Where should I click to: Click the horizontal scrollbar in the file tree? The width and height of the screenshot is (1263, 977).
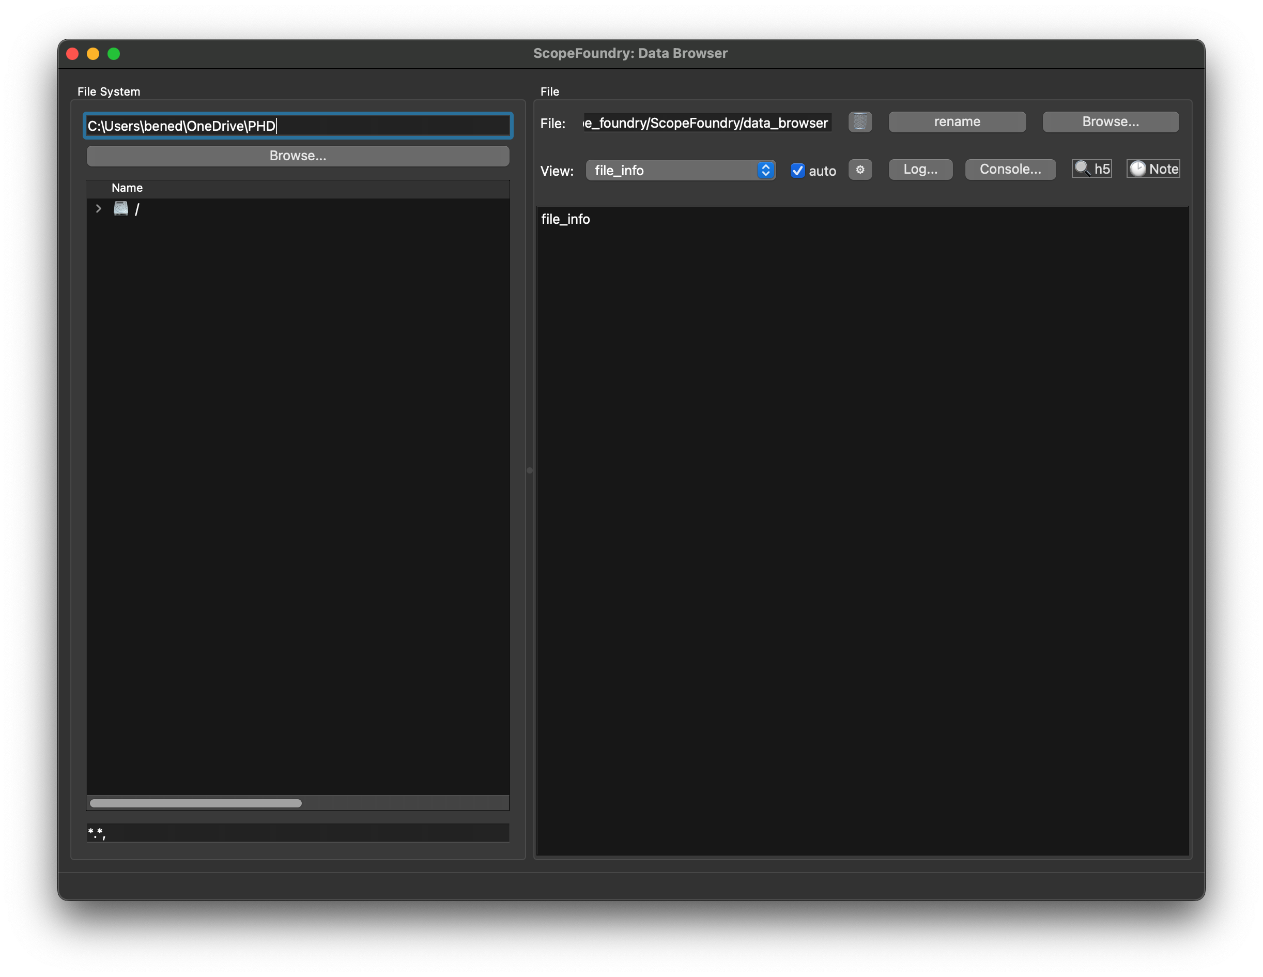pyautogui.click(x=195, y=803)
